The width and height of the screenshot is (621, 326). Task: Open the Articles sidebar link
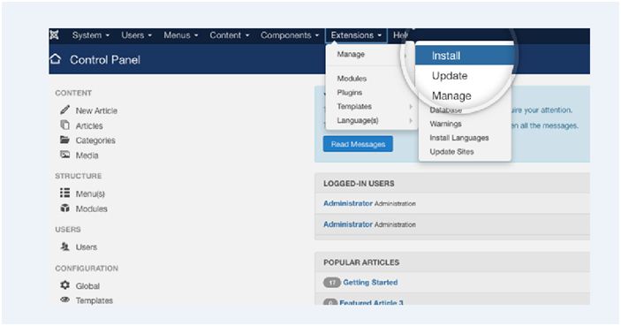pyautogui.click(x=89, y=125)
